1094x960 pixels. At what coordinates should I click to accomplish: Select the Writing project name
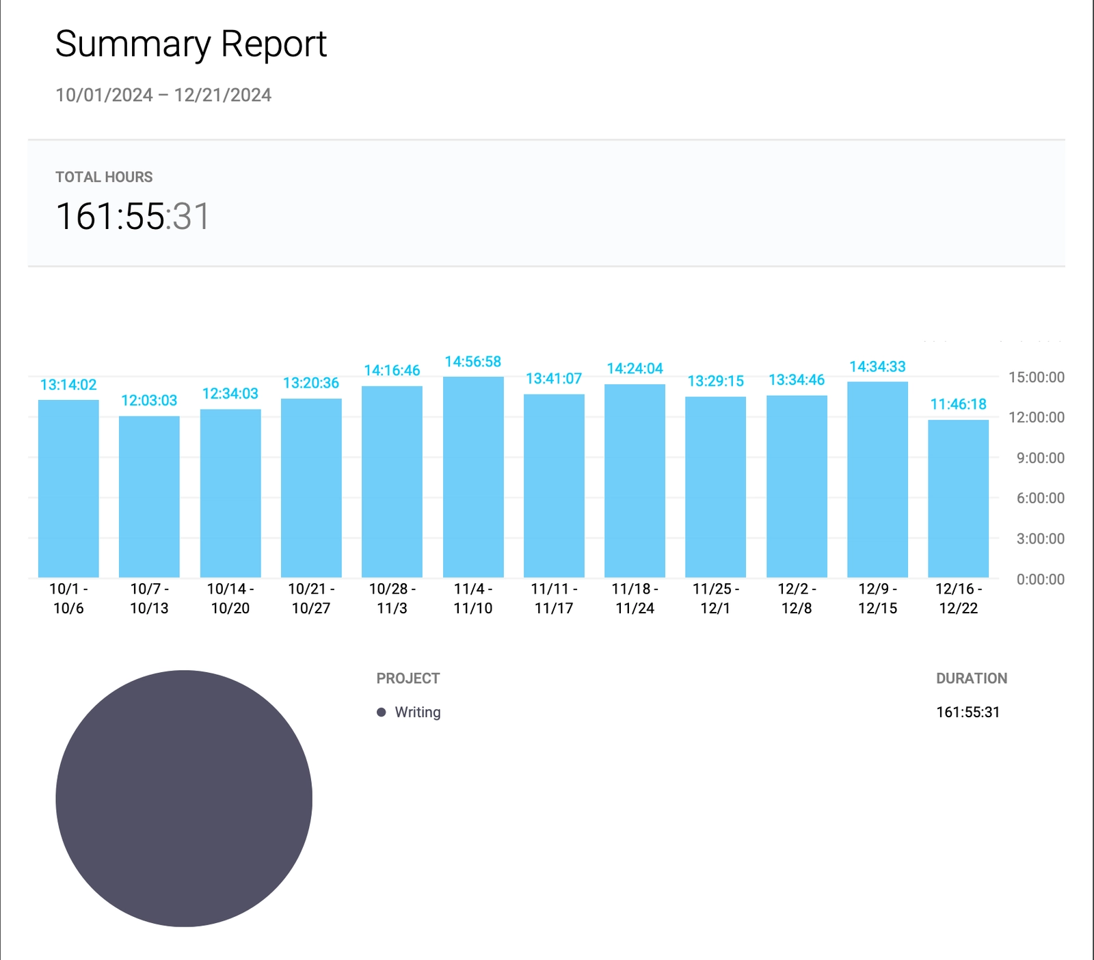[x=418, y=712]
